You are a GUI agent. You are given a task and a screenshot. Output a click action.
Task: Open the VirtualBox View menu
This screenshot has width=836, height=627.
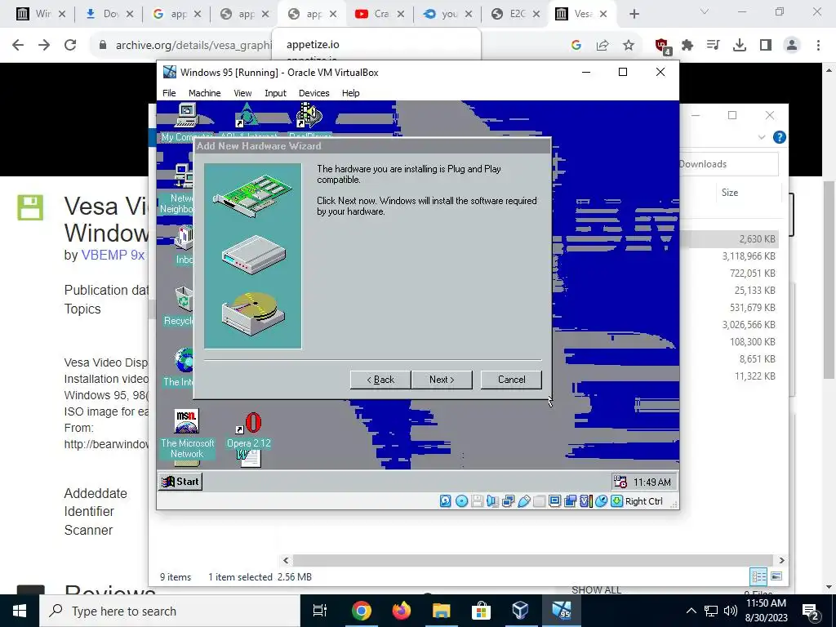point(242,93)
